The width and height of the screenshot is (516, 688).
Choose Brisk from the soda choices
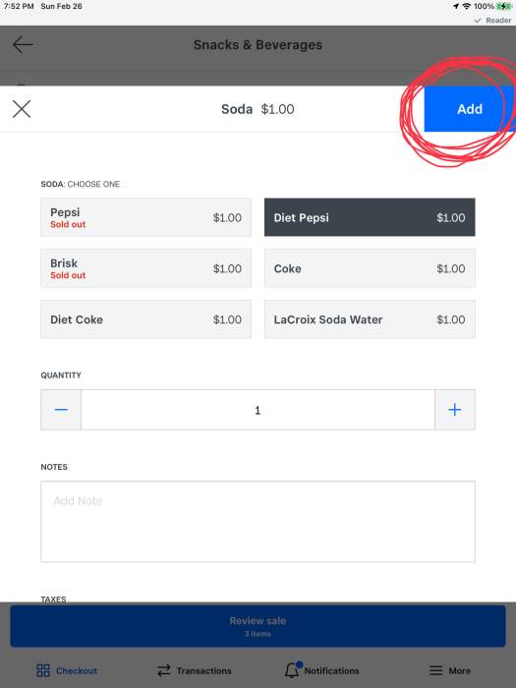pos(145,268)
